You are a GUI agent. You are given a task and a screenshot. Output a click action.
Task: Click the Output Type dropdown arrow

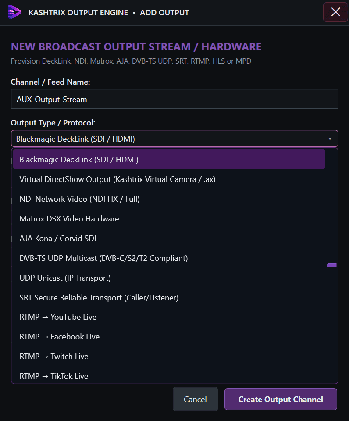point(330,139)
